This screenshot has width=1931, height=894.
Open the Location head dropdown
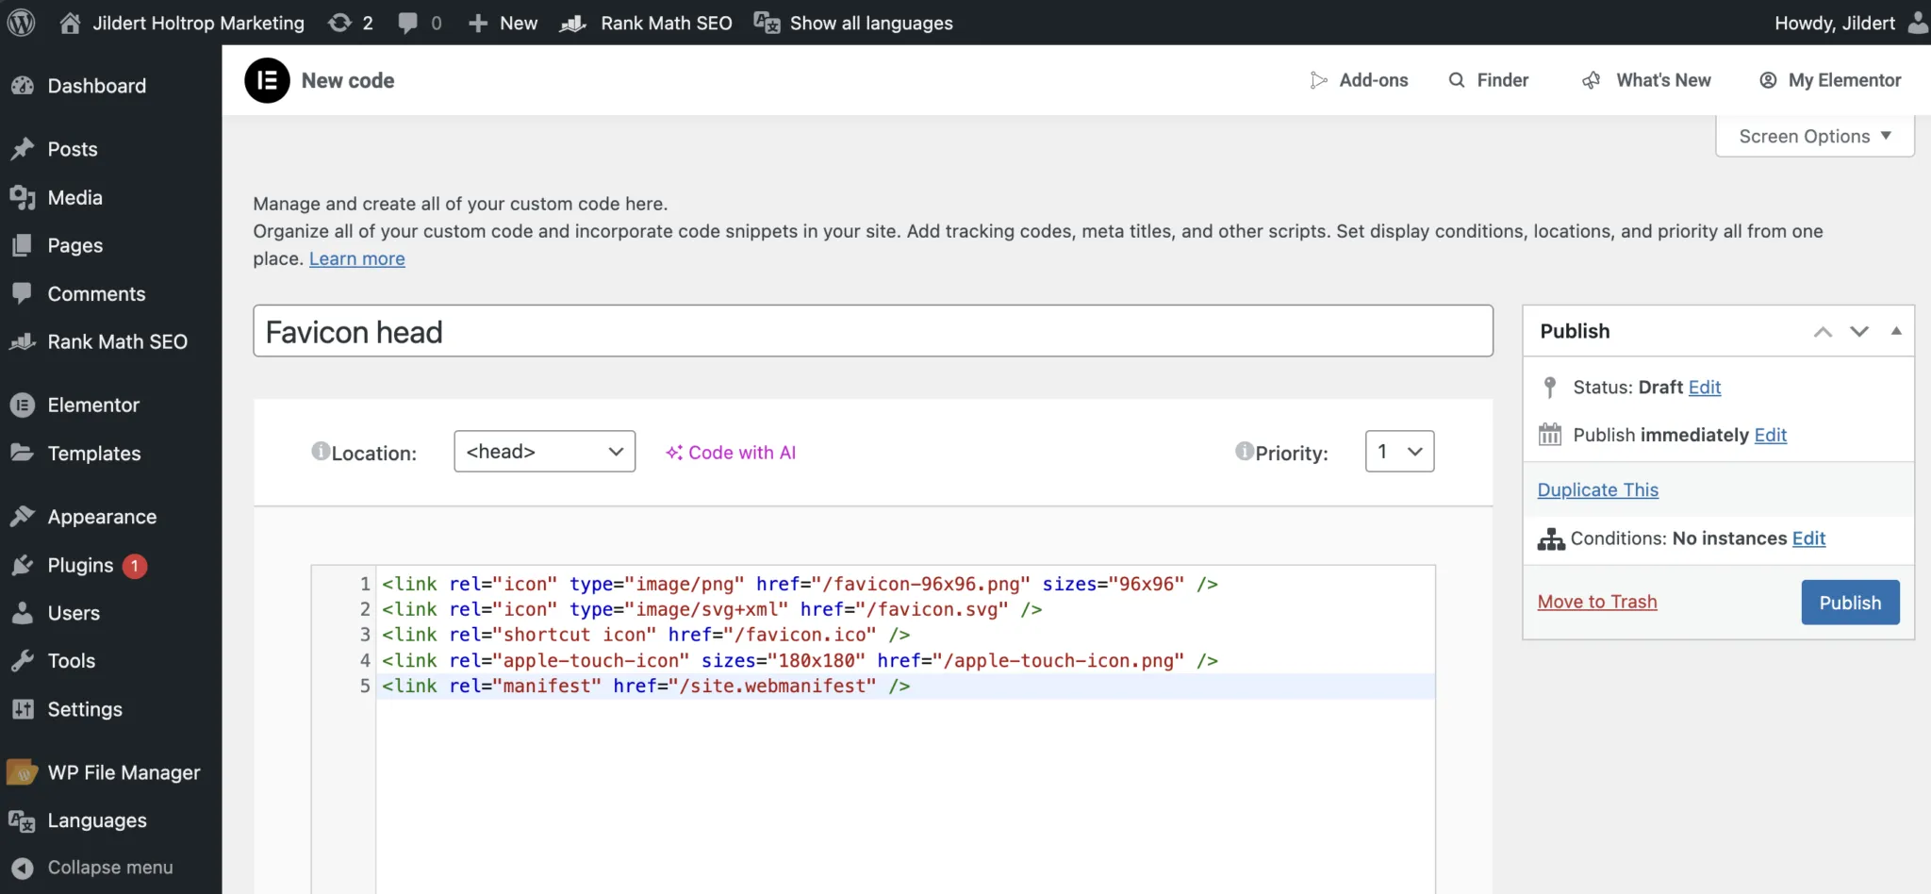[543, 451]
